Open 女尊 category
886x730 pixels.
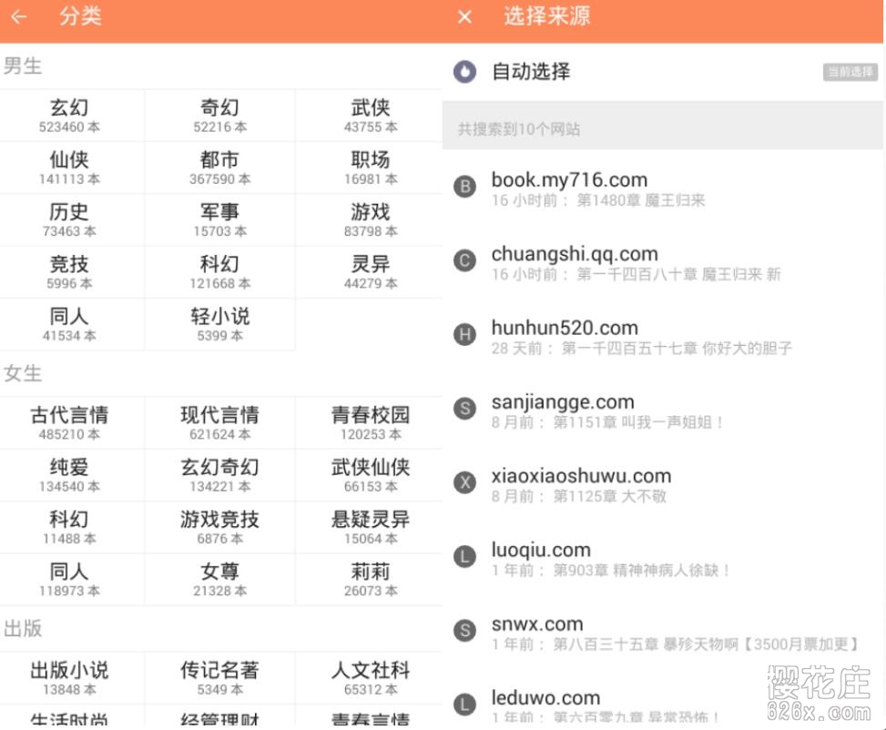(219, 580)
